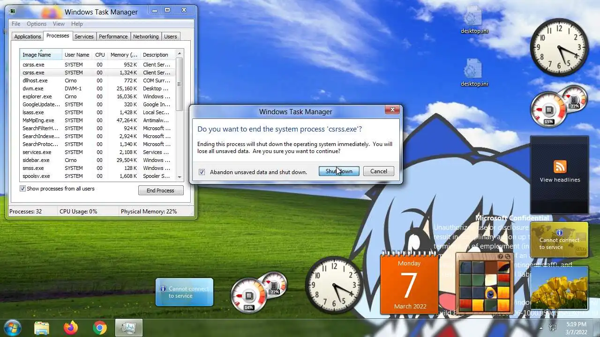Click the clock gadget beside the calendar
This screenshot has width=600, height=337.
tap(334, 285)
